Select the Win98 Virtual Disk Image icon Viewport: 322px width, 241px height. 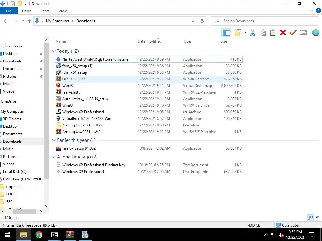coord(58,85)
